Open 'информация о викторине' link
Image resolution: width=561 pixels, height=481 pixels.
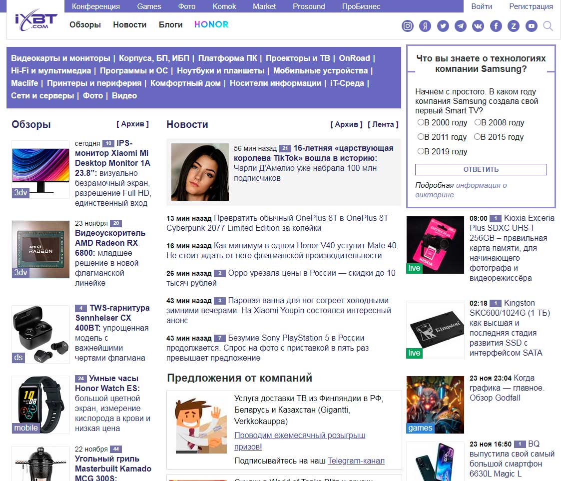pos(461,190)
